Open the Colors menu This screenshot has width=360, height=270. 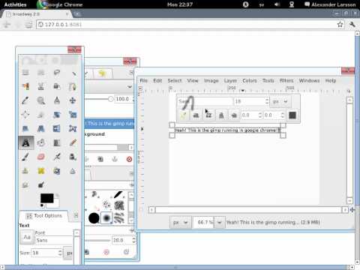pos(250,80)
